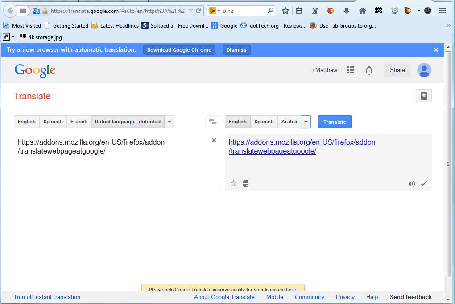
Task: Go to the home page icon
Action: pyautogui.click(x=362, y=11)
